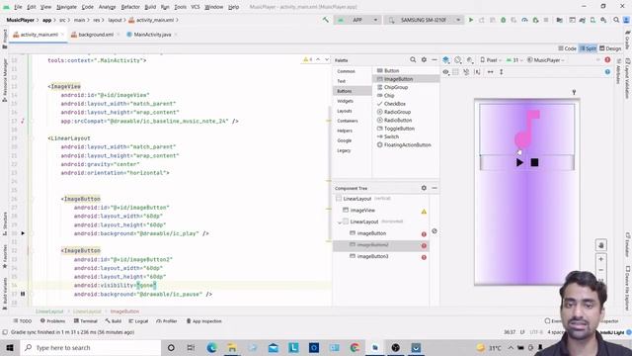Click ImageButton breadcrumb at editor bottom
The image size is (632, 356).
coord(124,311)
